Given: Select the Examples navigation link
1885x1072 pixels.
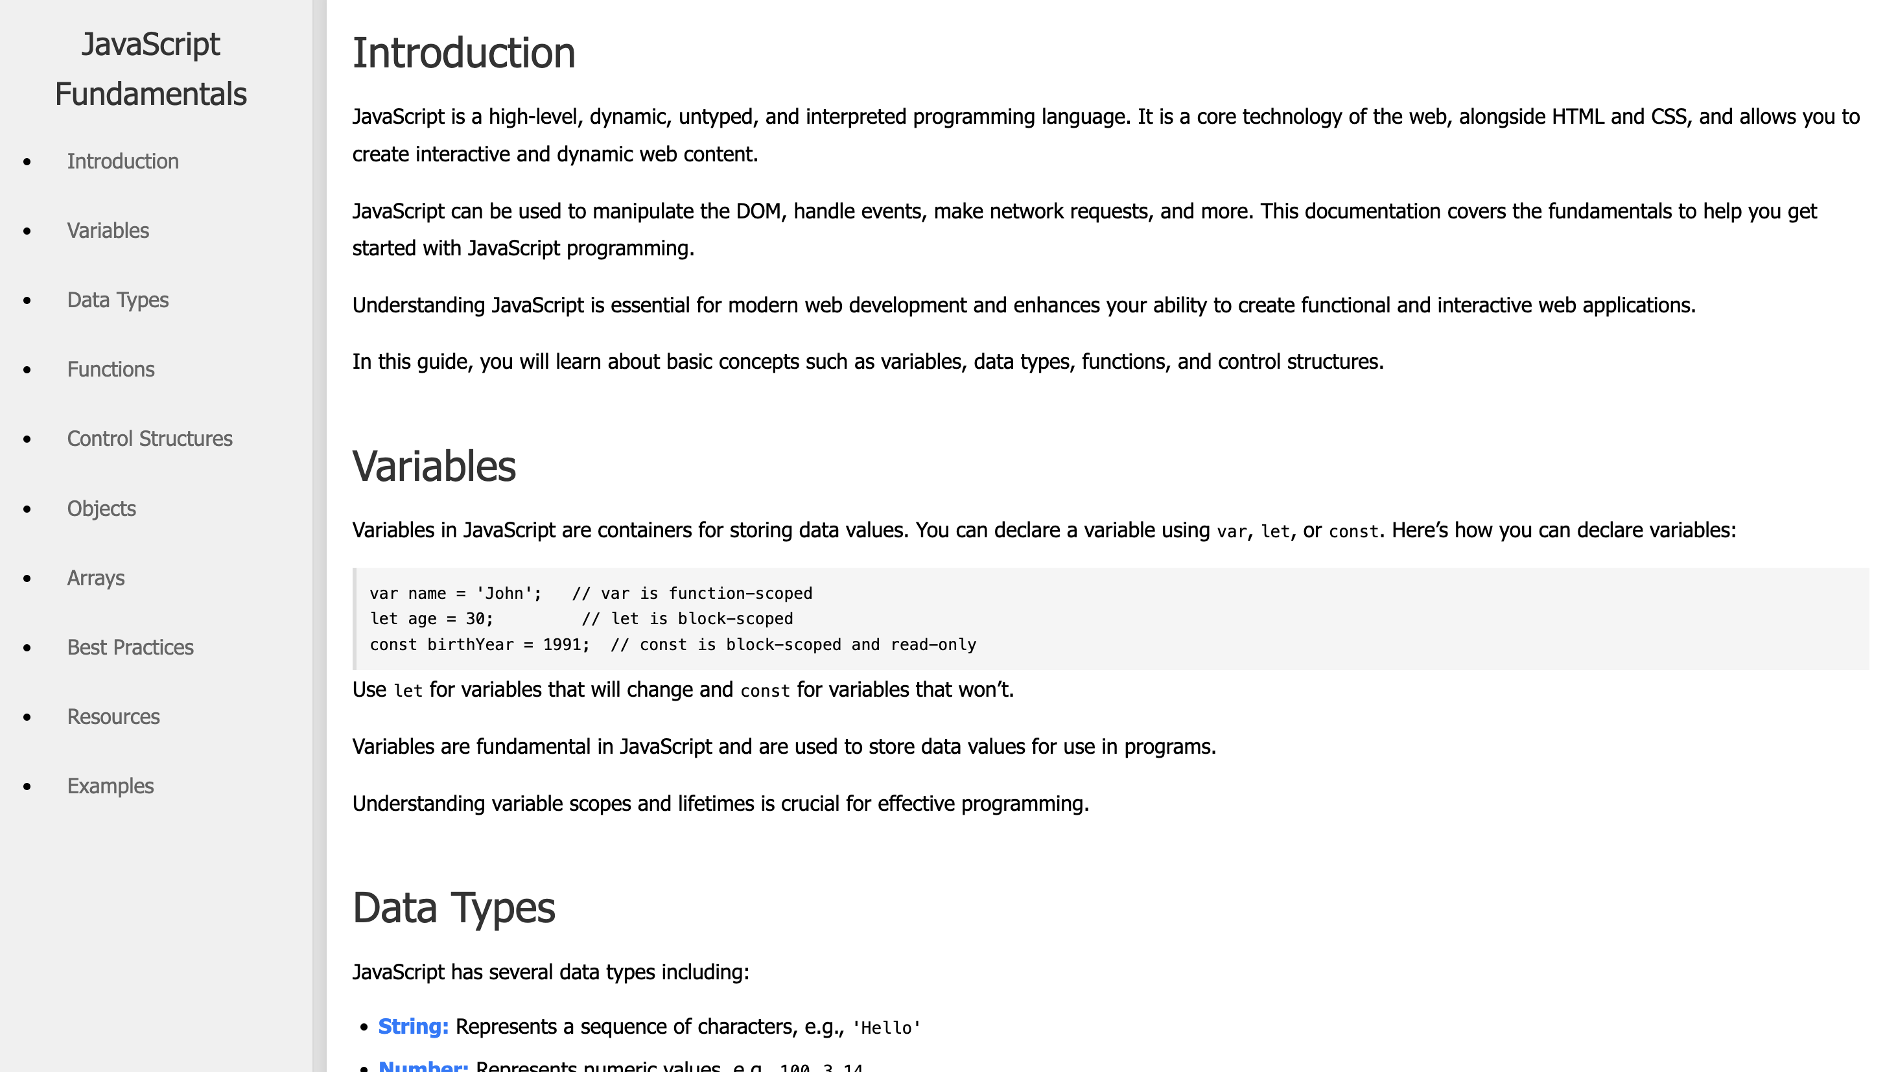Looking at the screenshot, I should tap(110, 786).
